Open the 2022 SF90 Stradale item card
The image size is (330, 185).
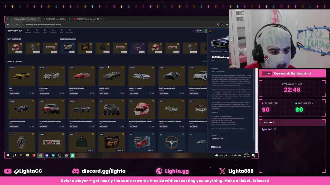81,80
